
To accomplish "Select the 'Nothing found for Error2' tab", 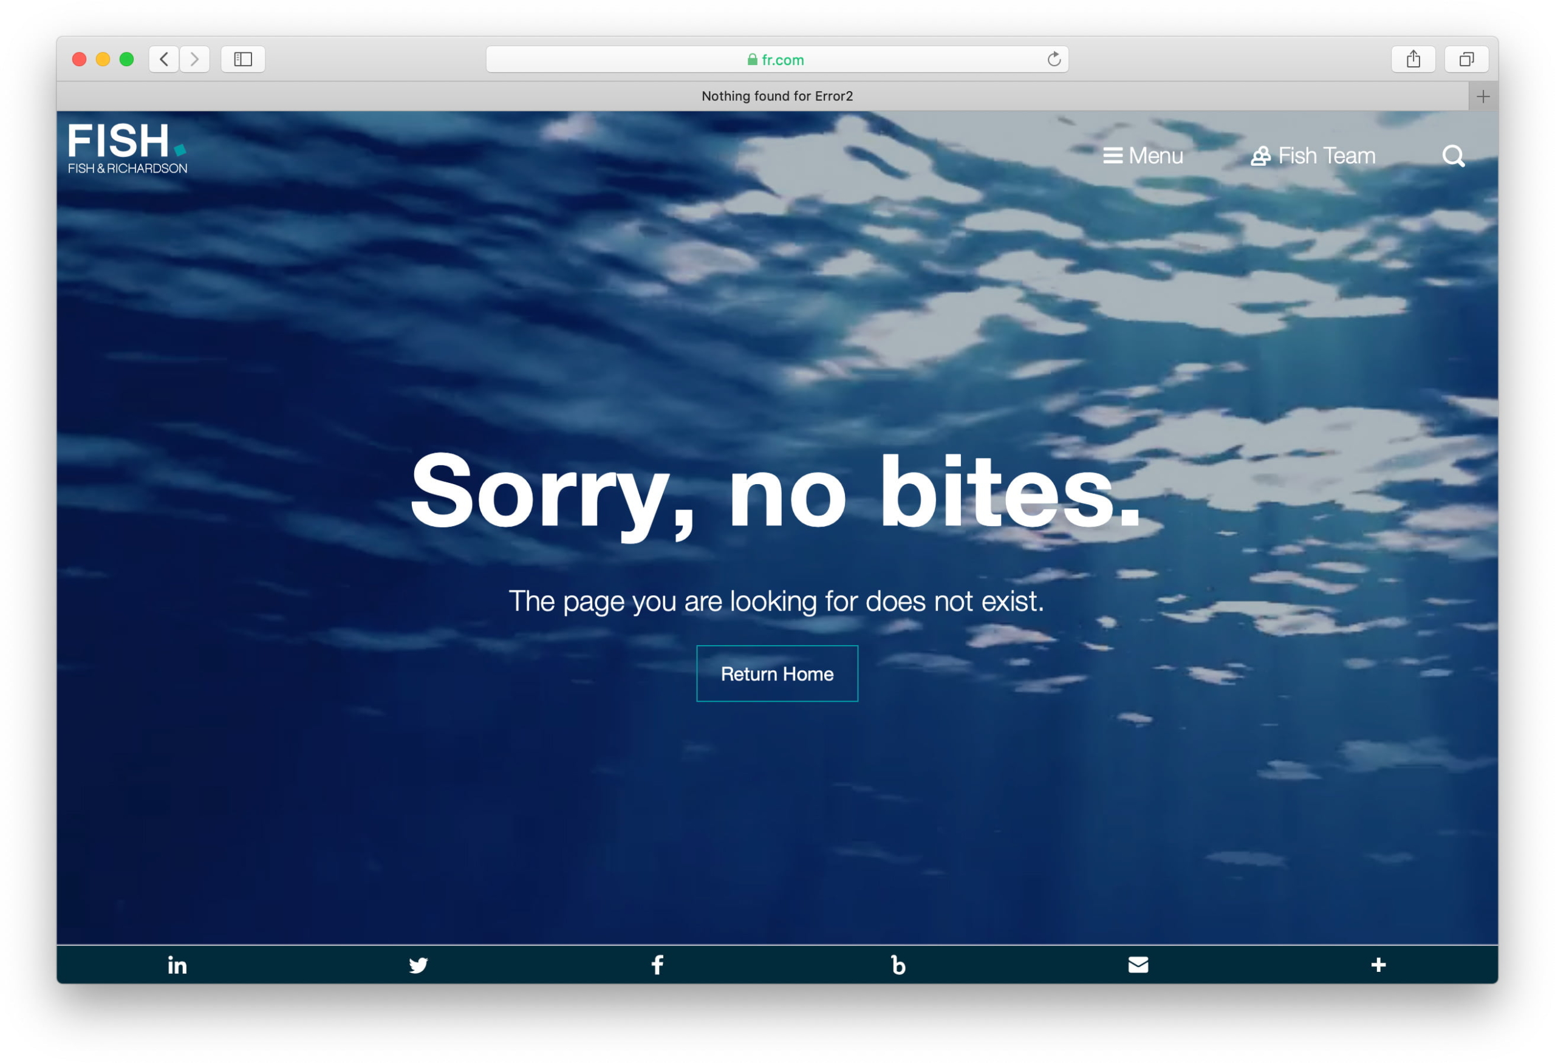I will [763, 97].
